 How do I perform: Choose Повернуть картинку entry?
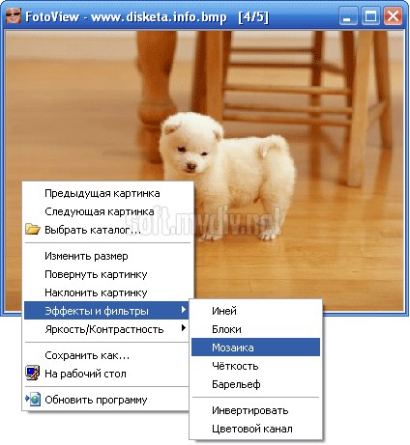pos(106,274)
